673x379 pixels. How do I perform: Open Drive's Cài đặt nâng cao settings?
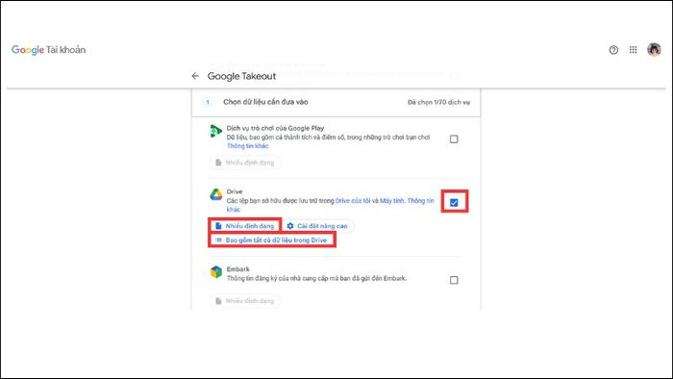(317, 226)
